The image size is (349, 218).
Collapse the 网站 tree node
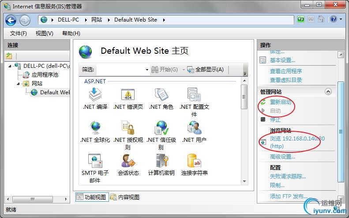point(18,84)
